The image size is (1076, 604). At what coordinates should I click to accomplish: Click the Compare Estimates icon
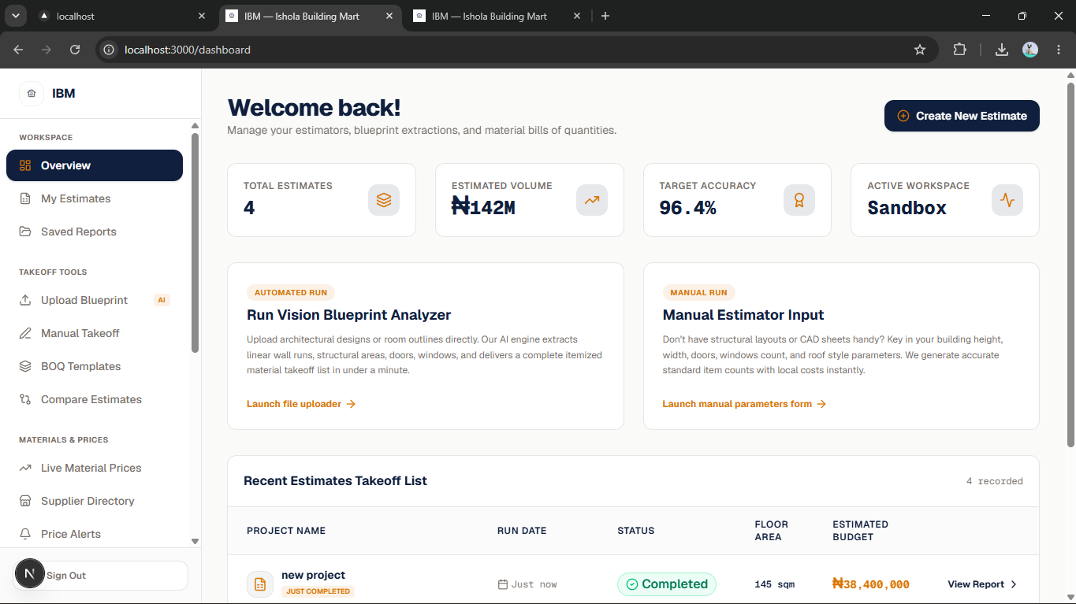(x=25, y=399)
